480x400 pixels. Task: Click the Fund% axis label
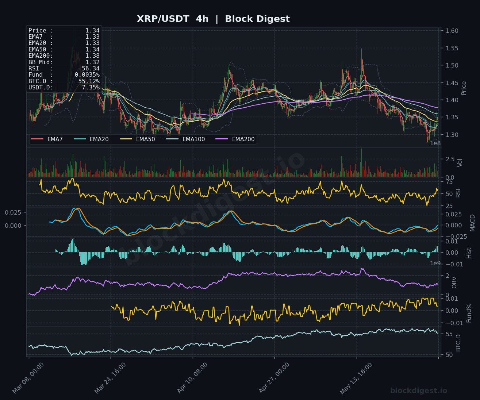tap(469, 313)
